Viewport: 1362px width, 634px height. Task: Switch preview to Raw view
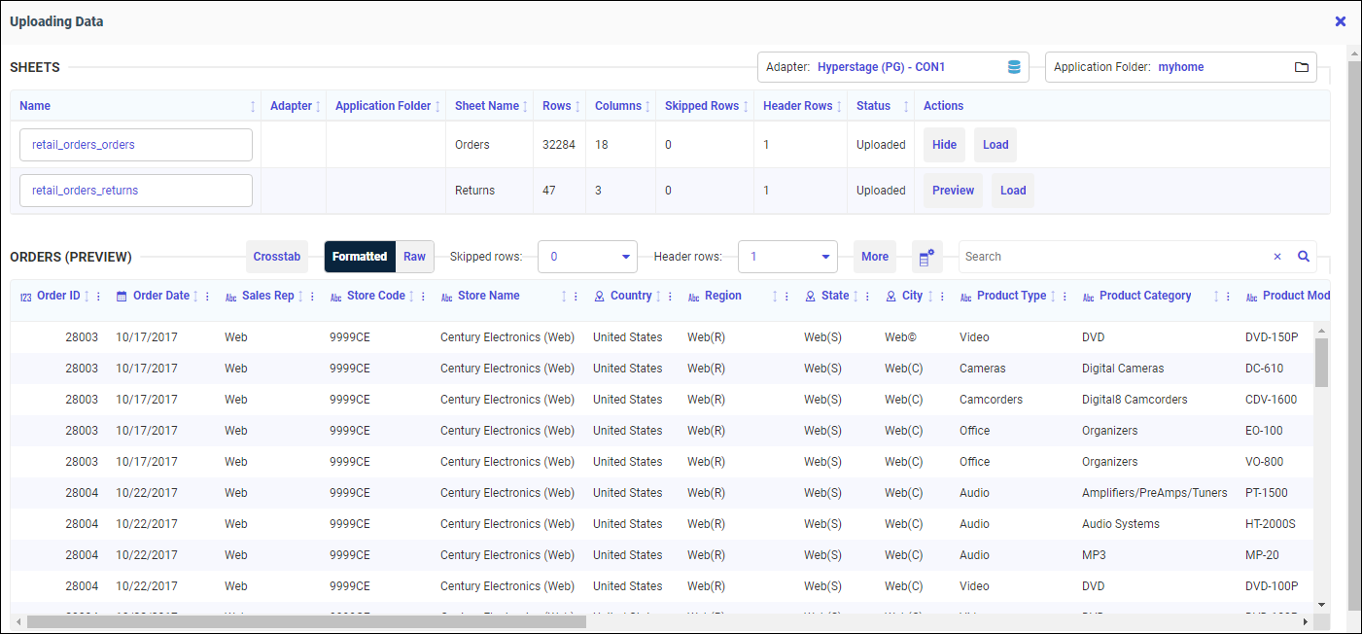click(x=414, y=256)
